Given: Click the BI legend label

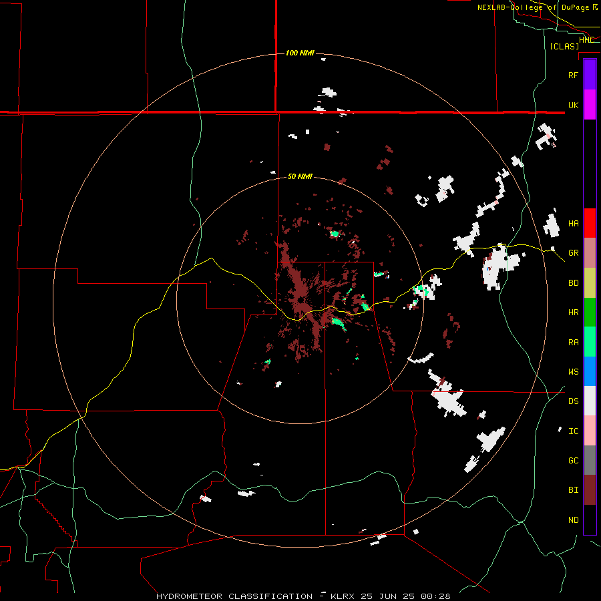Looking at the screenshot, I should (574, 490).
